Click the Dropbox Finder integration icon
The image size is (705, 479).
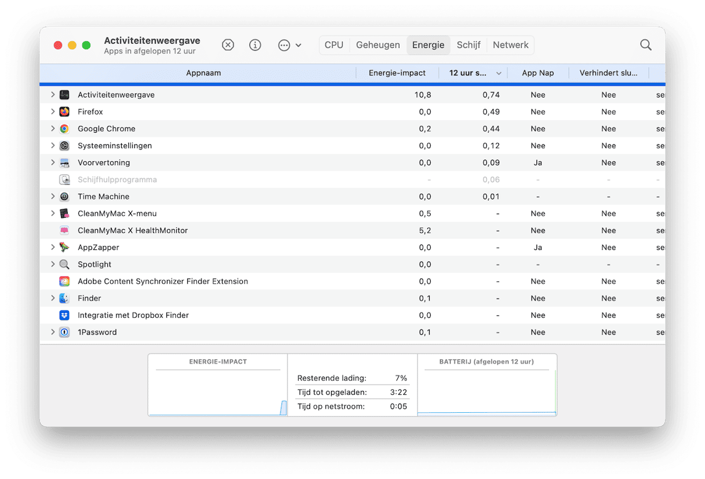click(x=64, y=315)
